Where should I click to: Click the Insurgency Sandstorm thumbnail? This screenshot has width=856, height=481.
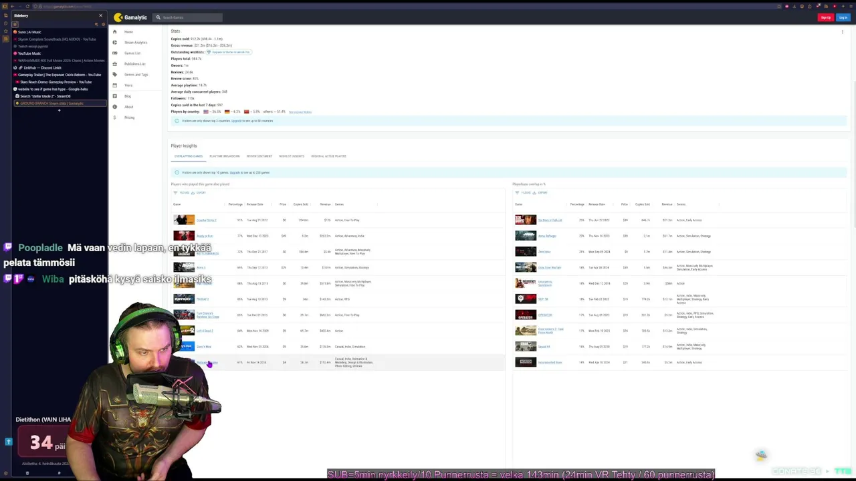tap(526, 283)
